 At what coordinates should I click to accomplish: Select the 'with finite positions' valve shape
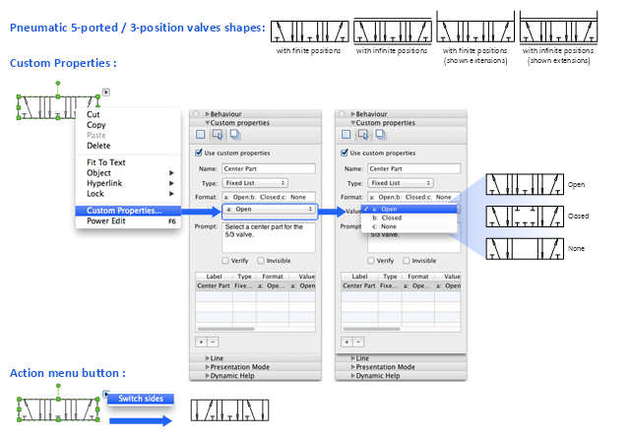click(x=310, y=31)
